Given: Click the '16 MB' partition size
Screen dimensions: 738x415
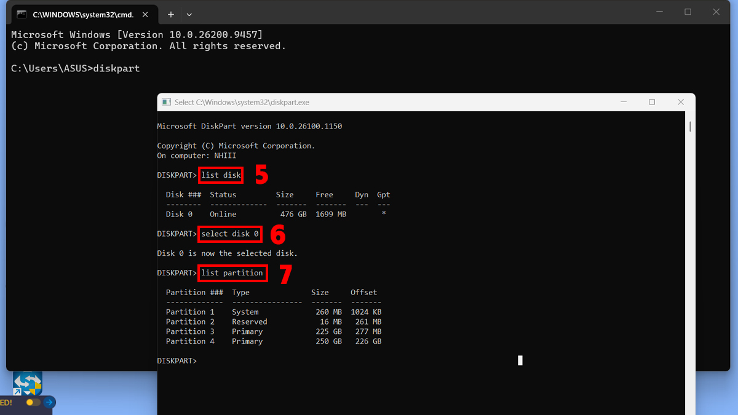Looking at the screenshot, I should pos(331,322).
